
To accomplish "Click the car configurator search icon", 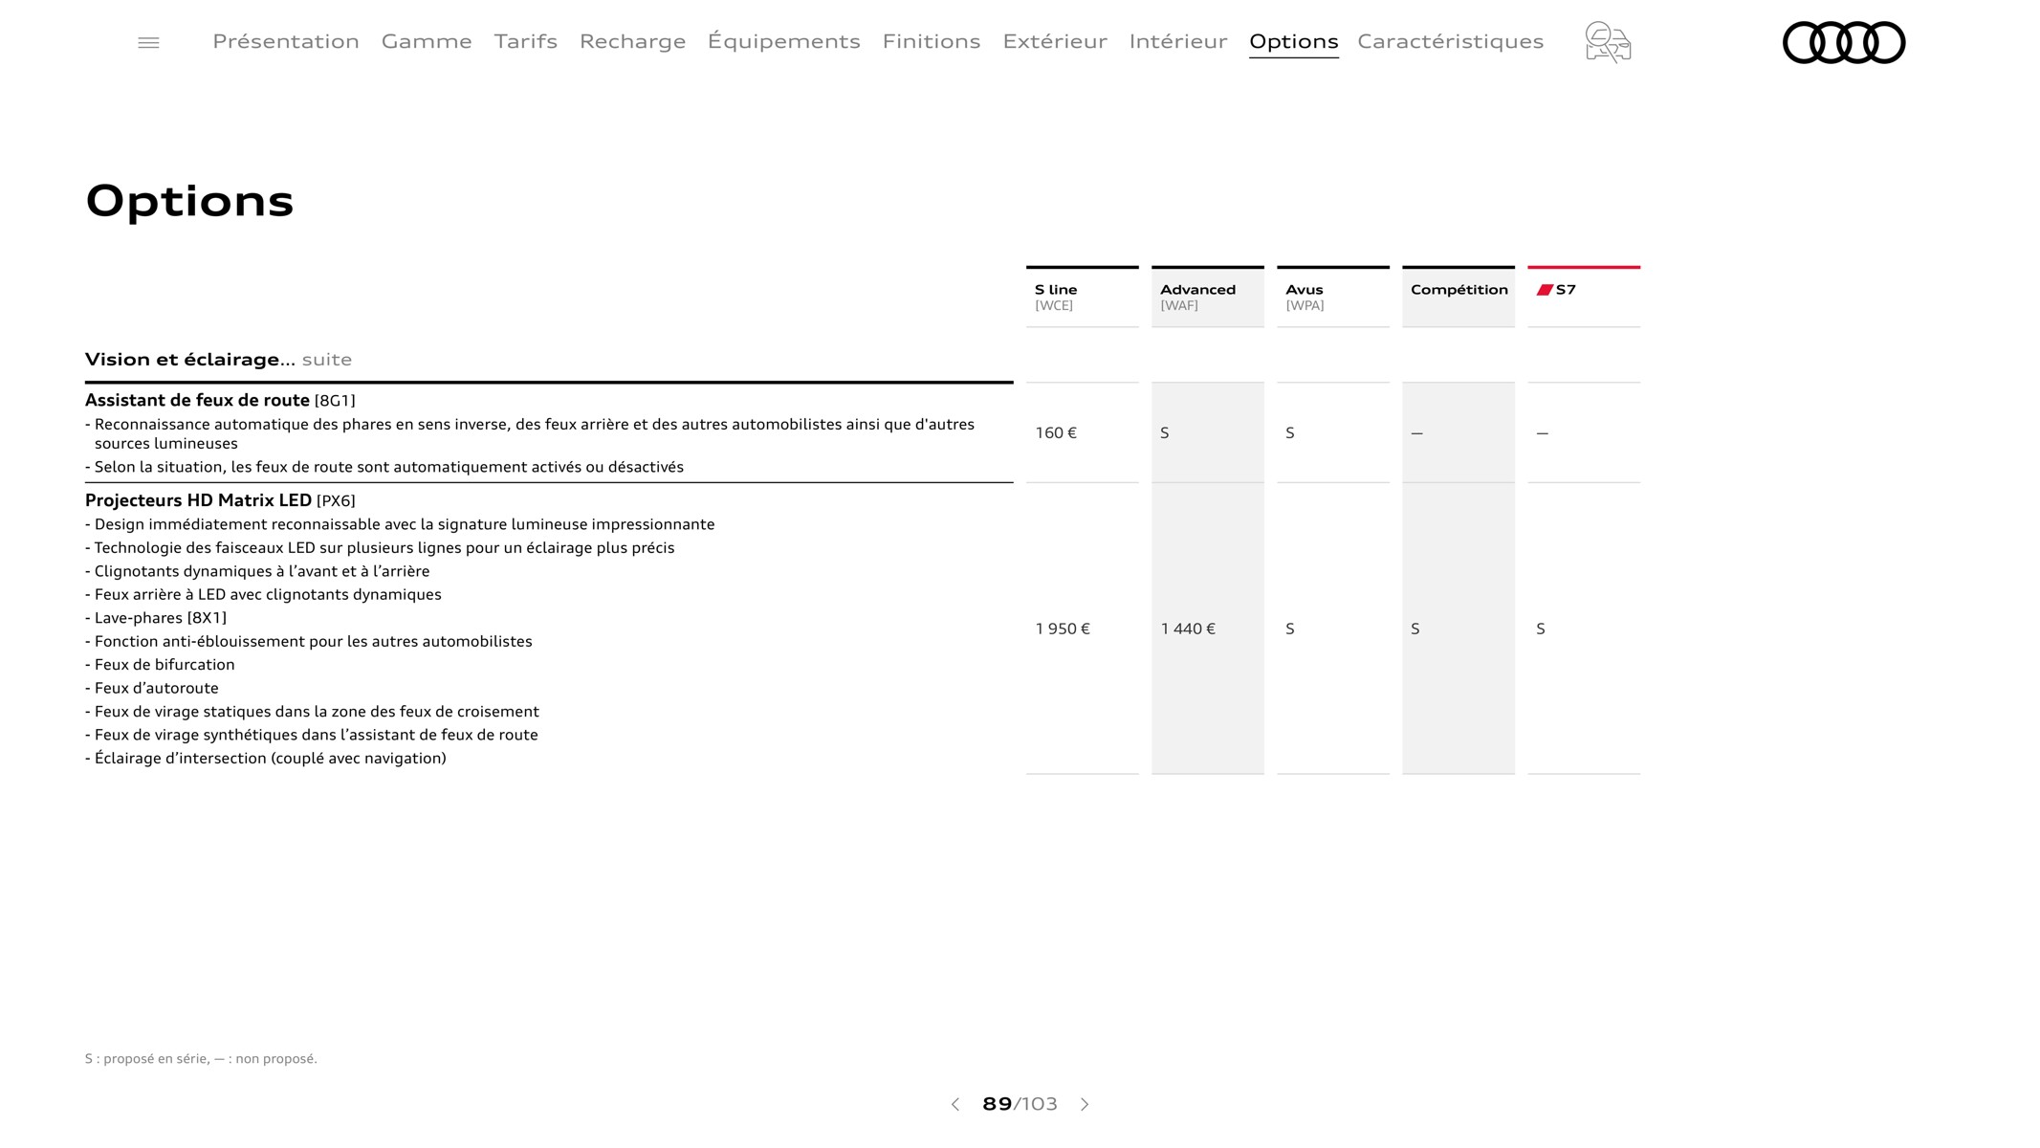I will [1608, 42].
